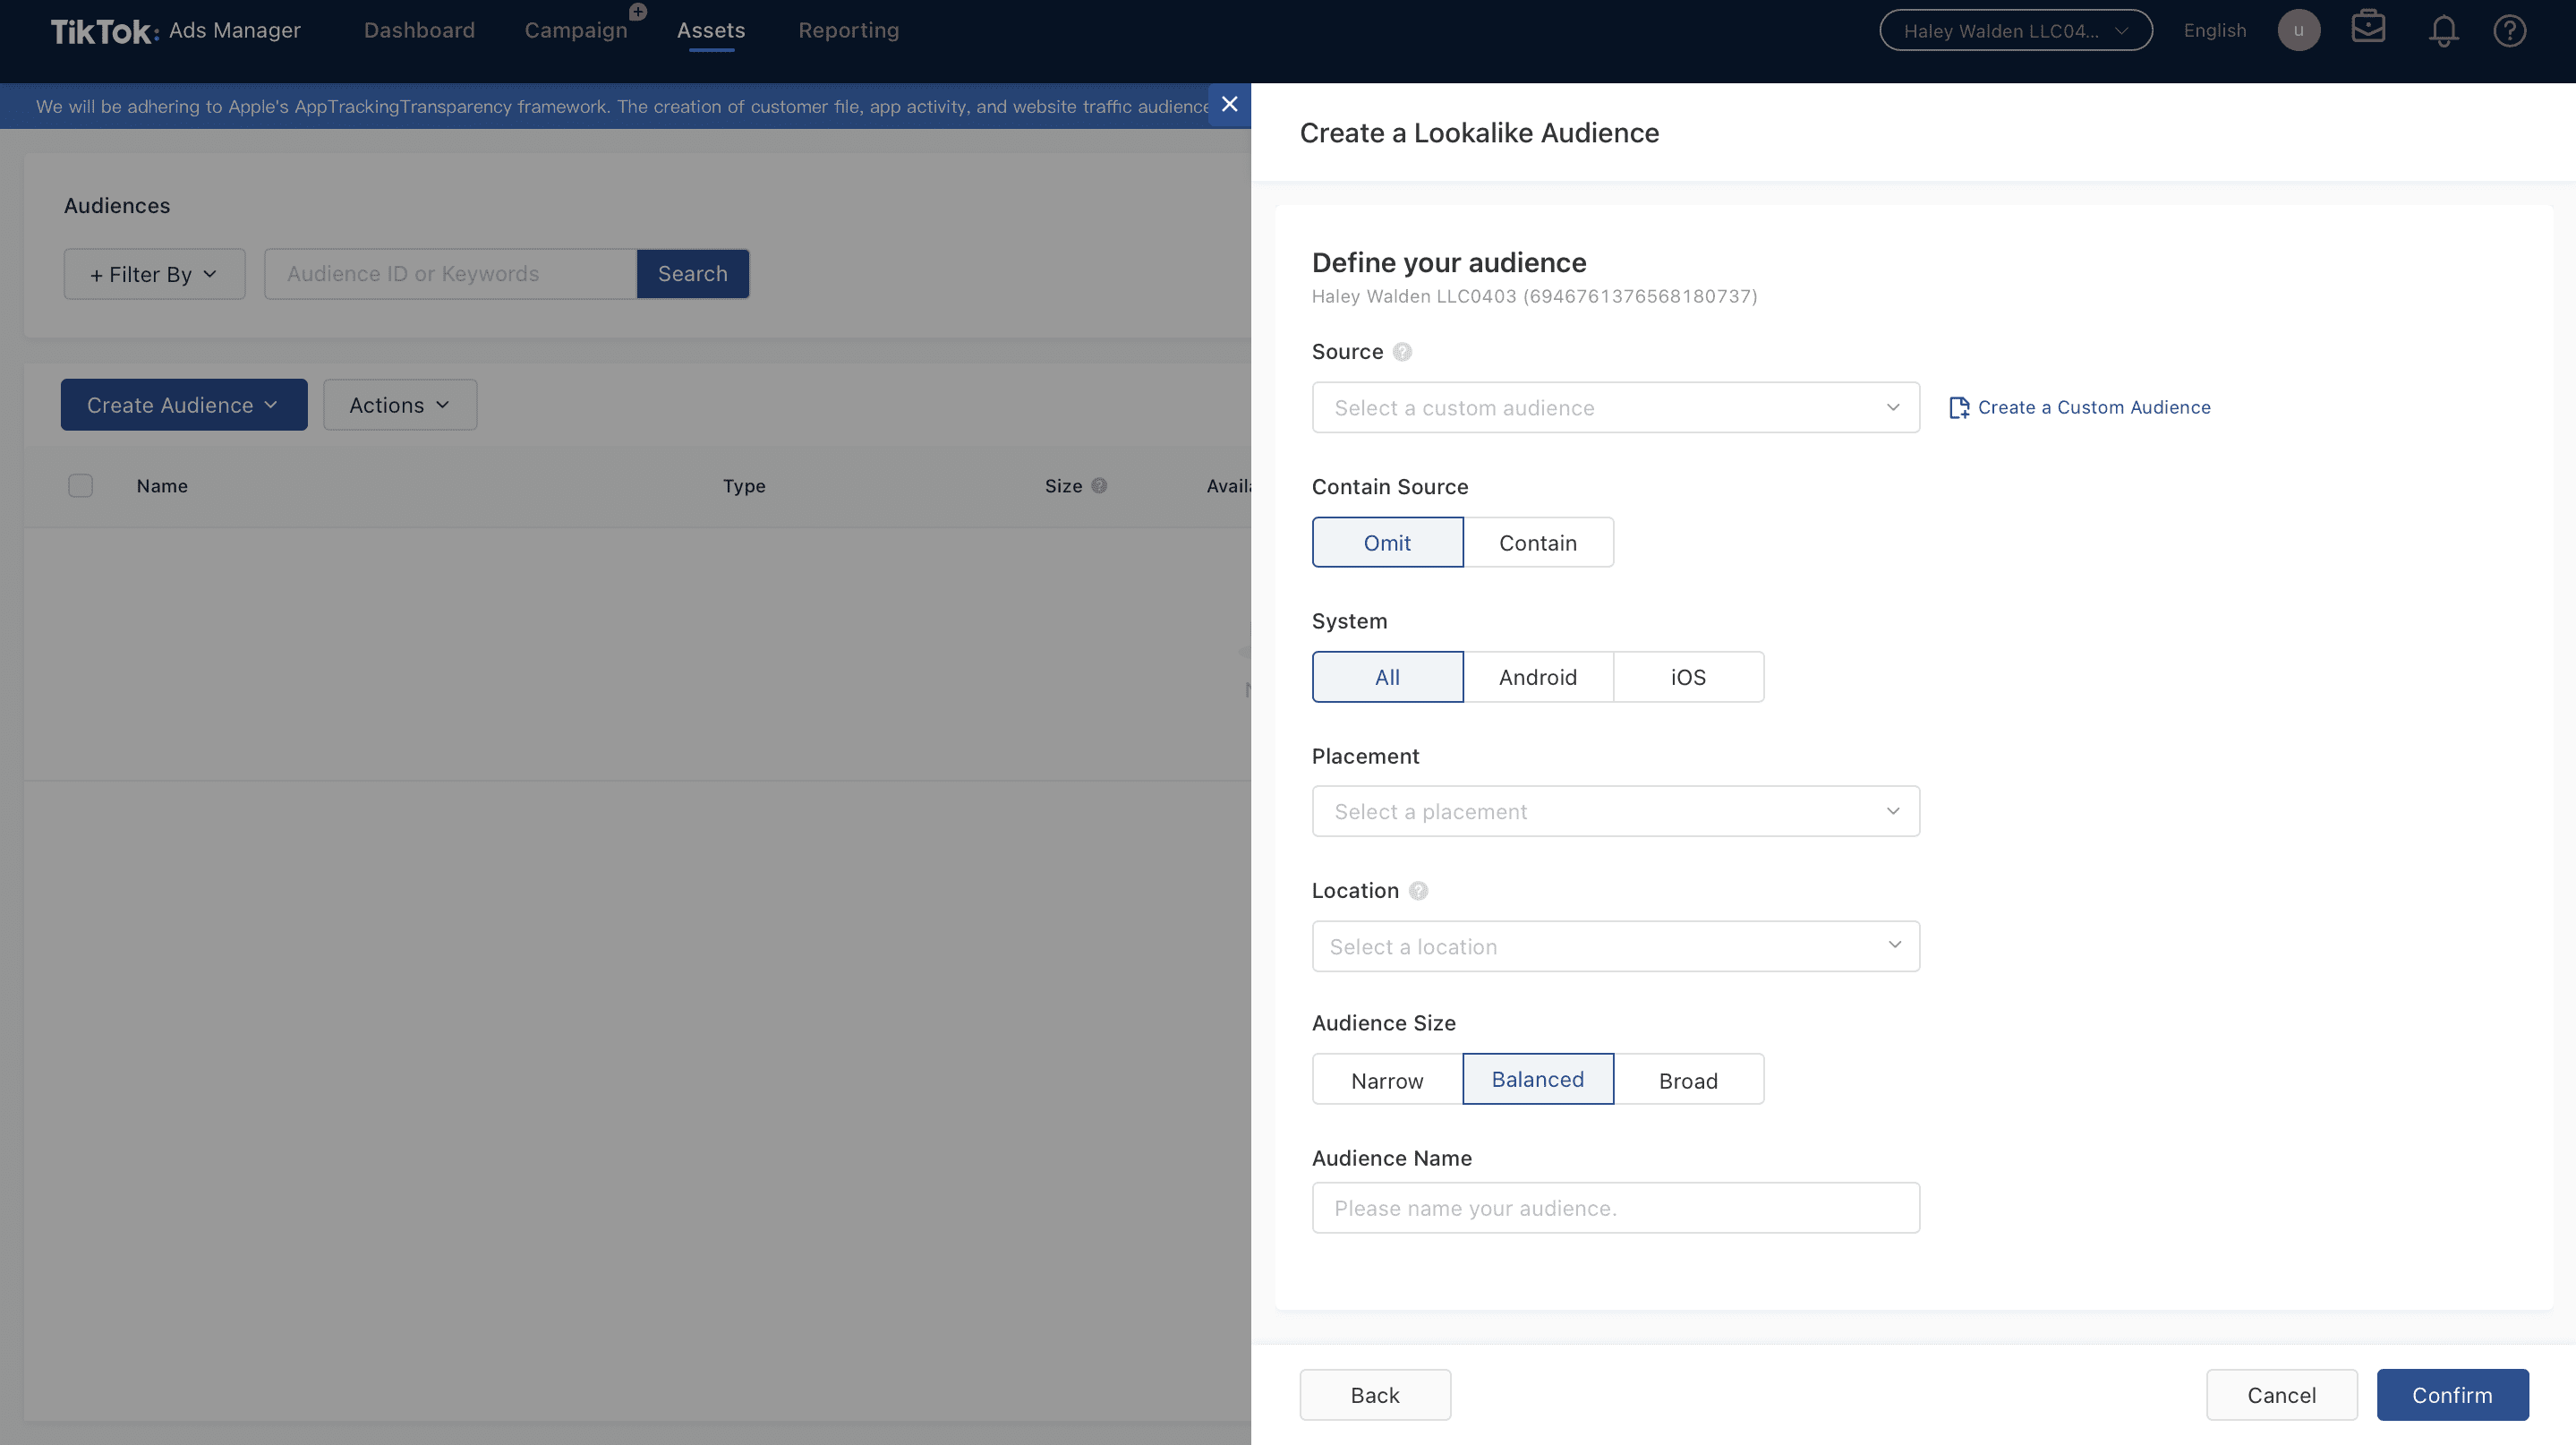Click the Audience Name input field

pos(1614,1208)
